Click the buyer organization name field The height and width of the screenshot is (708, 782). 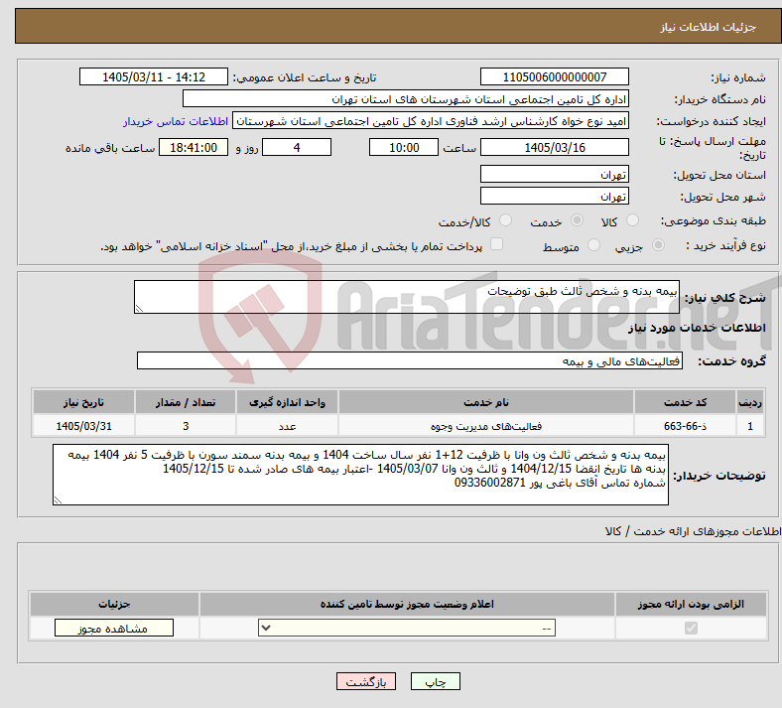pyautogui.click(x=406, y=98)
